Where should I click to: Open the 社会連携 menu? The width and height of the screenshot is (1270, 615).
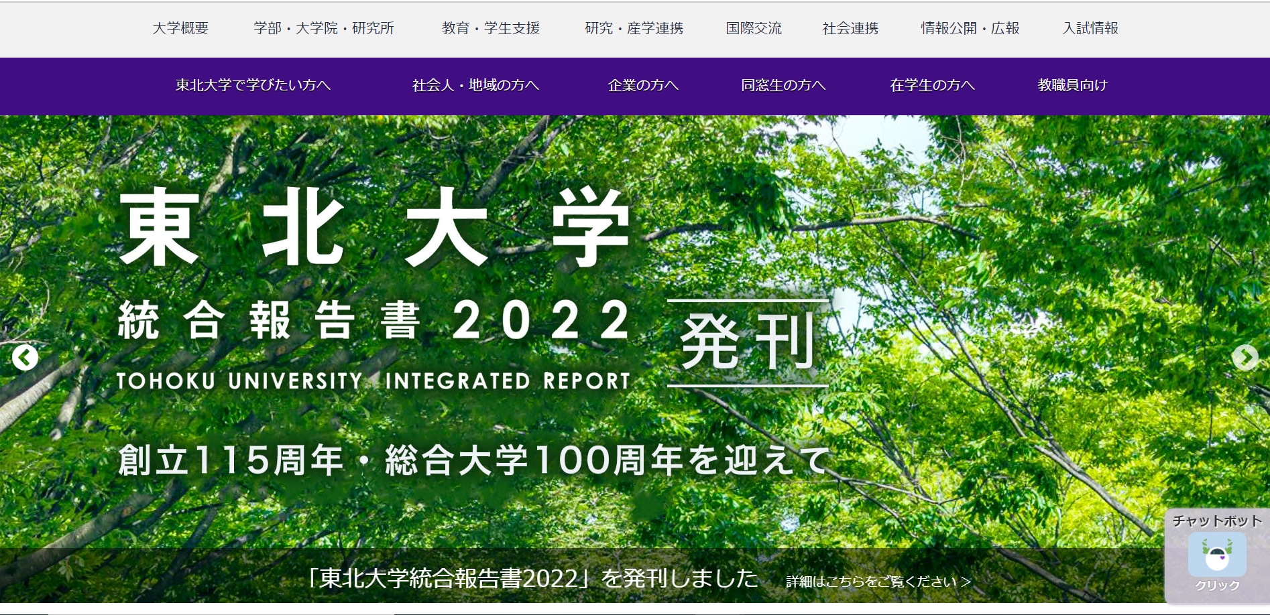pyautogui.click(x=850, y=28)
